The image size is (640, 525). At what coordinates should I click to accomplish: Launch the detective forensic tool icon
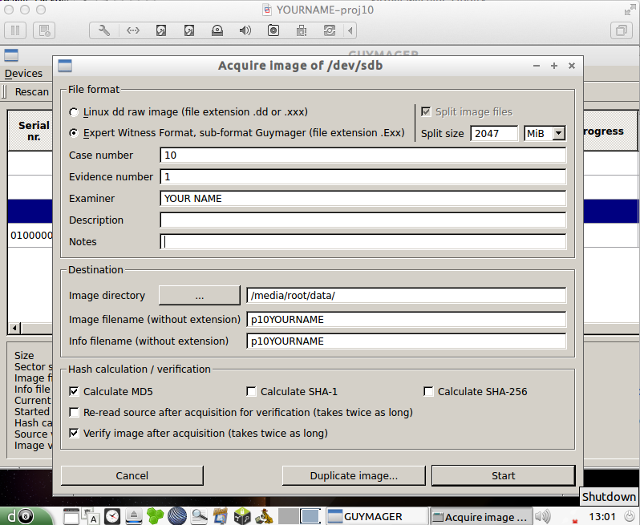264,516
